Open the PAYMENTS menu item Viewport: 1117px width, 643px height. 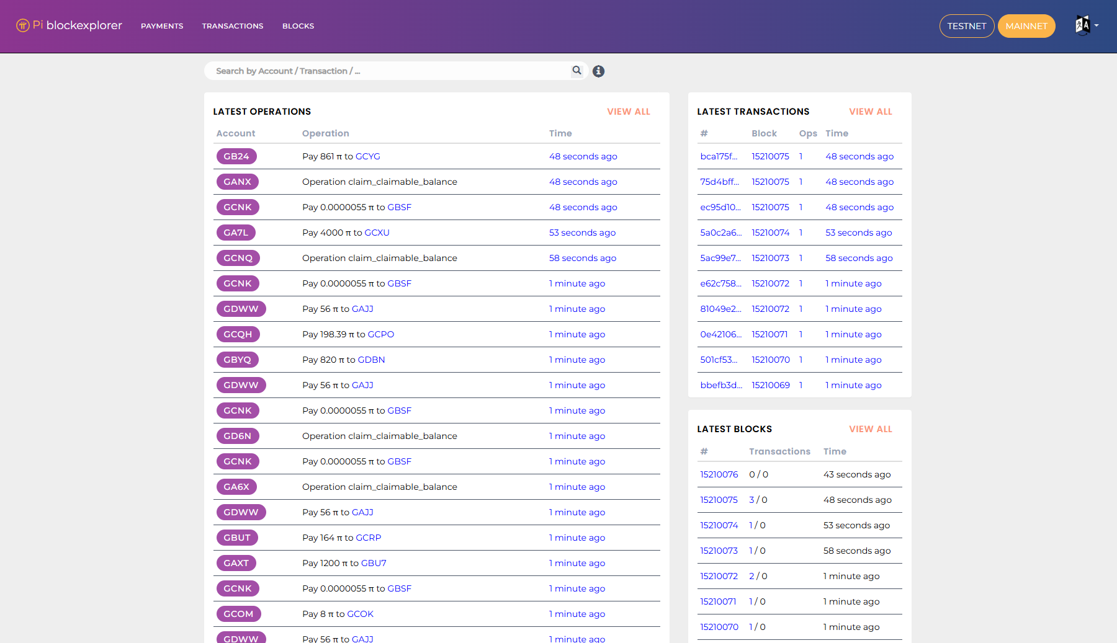[162, 26]
